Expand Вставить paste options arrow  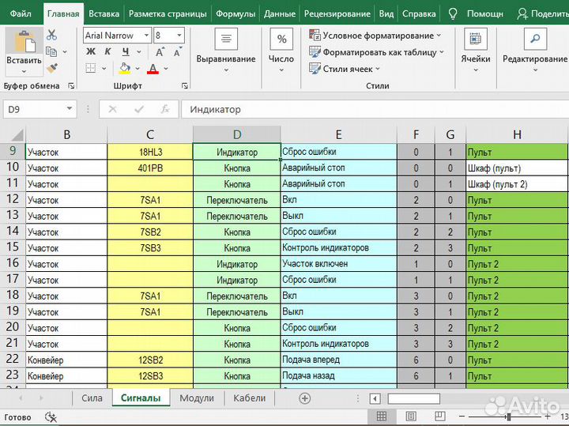(24, 71)
